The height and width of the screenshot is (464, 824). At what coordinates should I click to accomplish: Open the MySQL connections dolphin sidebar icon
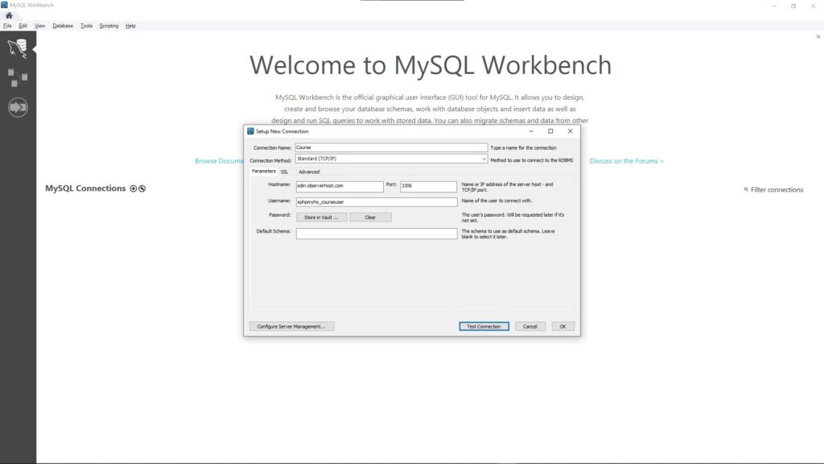click(18, 48)
